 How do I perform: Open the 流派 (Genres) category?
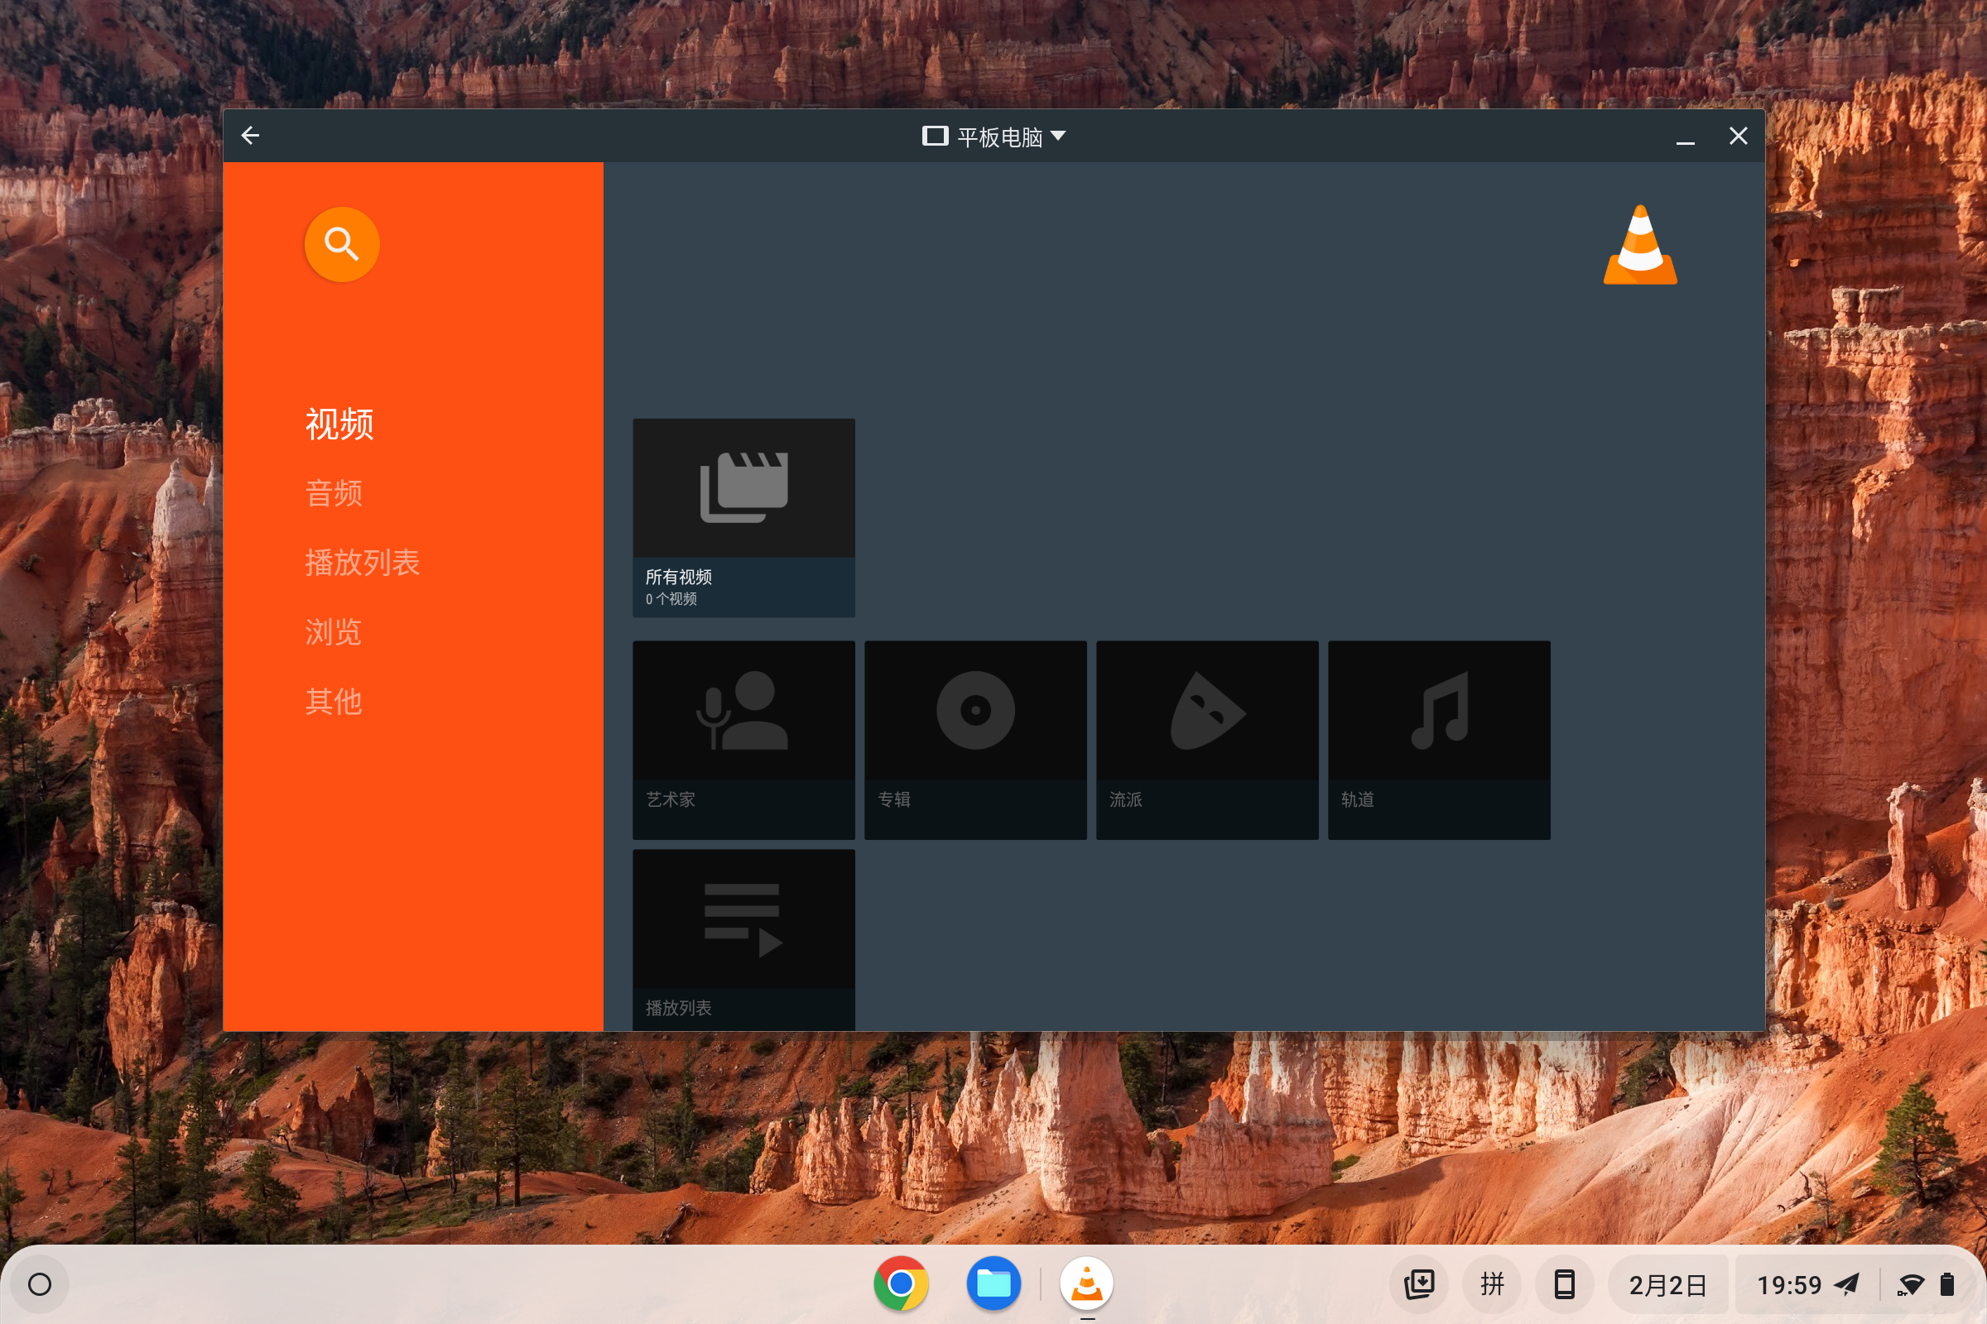tap(1206, 739)
